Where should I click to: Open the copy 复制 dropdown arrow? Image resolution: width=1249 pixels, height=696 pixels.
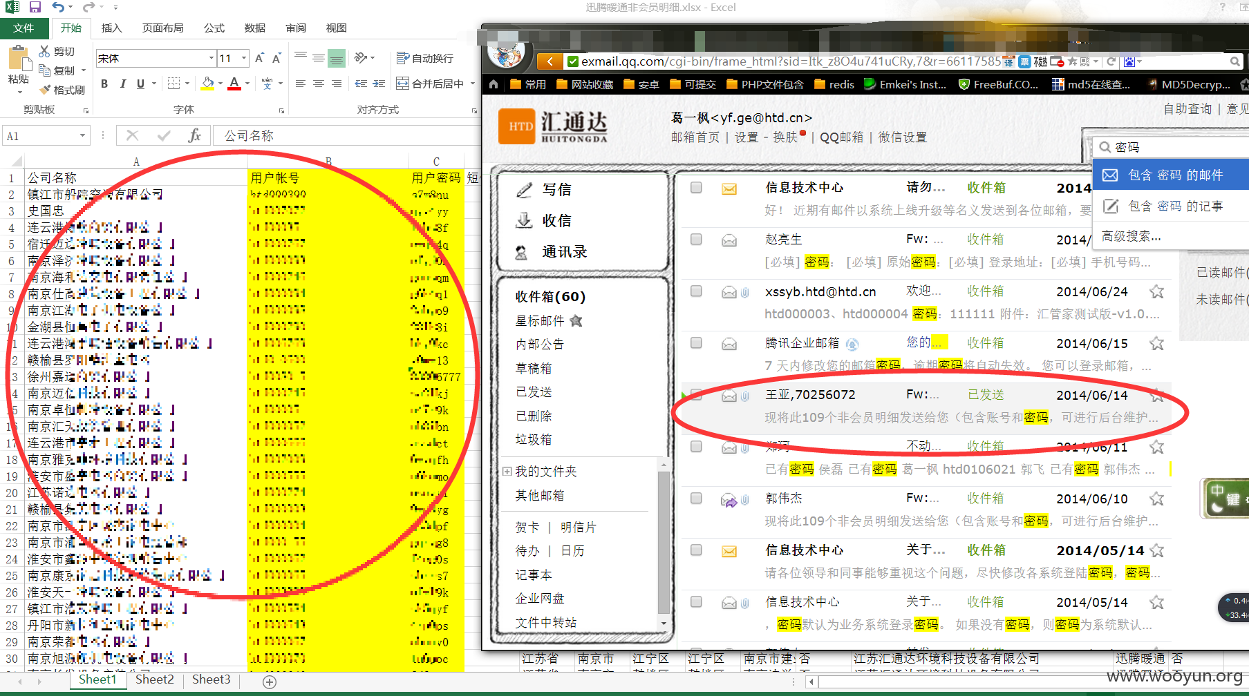tap(84, 70)
